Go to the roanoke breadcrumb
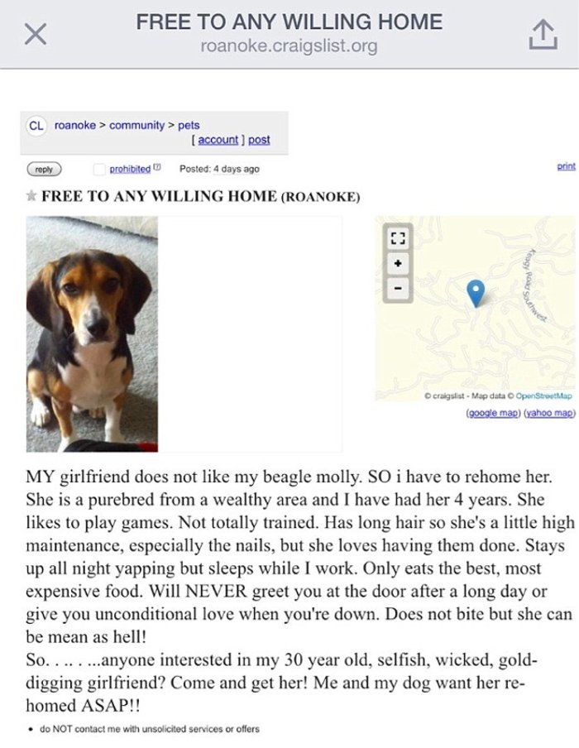The image size is (579, 748). pos(74,125)
